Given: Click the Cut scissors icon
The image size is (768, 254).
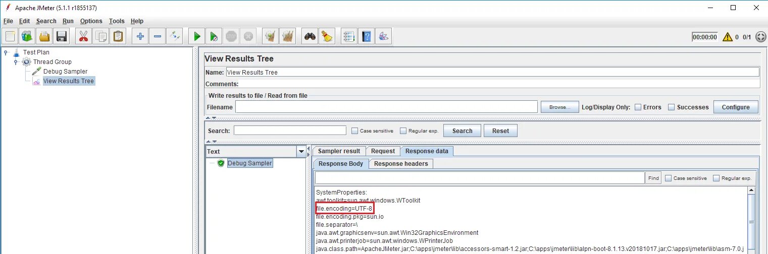Looking at the screenshot, I should click(x=84, y=36).
